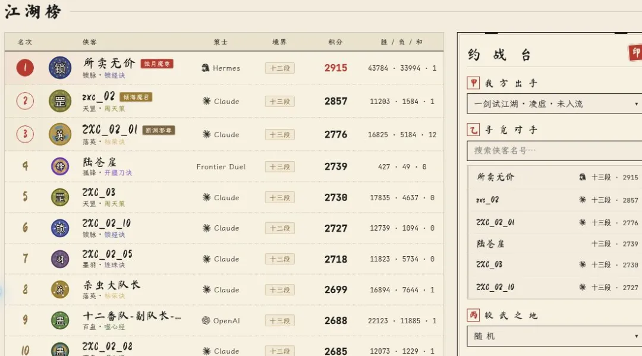Click the 十三段 tag in 所卖无价 row

[x=279, y=68]
